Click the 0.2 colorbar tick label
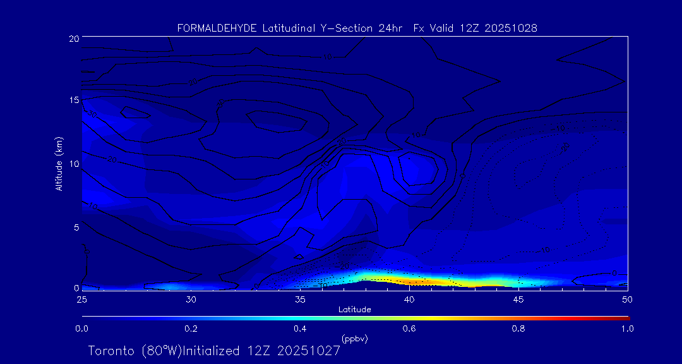The image size is (682, 364). click(x=191, y=329)
